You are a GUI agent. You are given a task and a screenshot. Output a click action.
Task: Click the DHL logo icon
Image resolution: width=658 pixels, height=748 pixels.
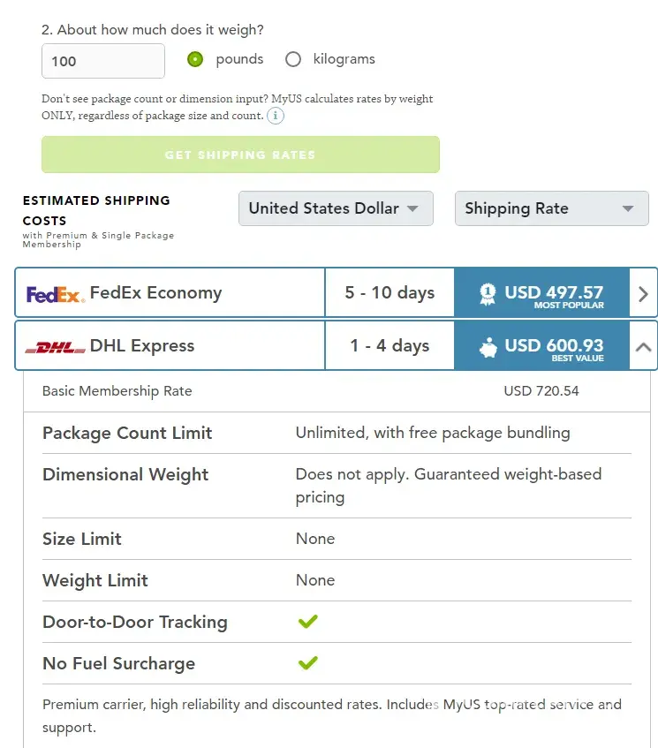[55, 347]
